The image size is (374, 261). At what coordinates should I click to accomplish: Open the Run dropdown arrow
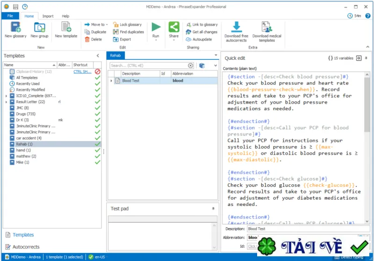[156, 40]
